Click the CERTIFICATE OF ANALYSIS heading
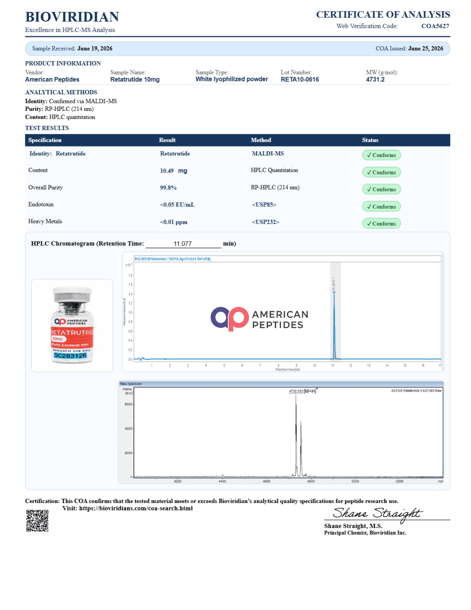471x610 pixels. [383, 15]
